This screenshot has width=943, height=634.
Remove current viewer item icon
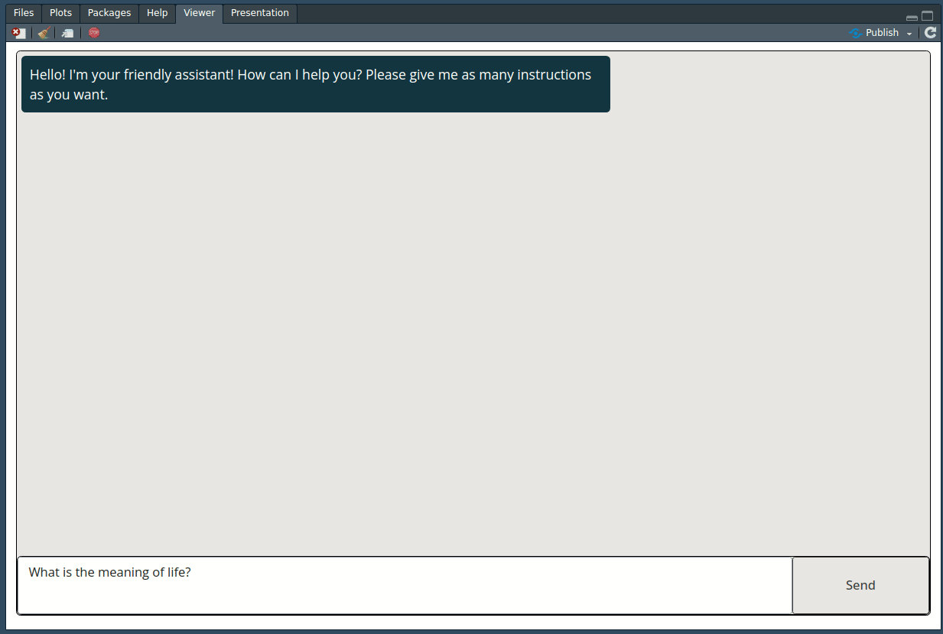[x=19, y=33]
